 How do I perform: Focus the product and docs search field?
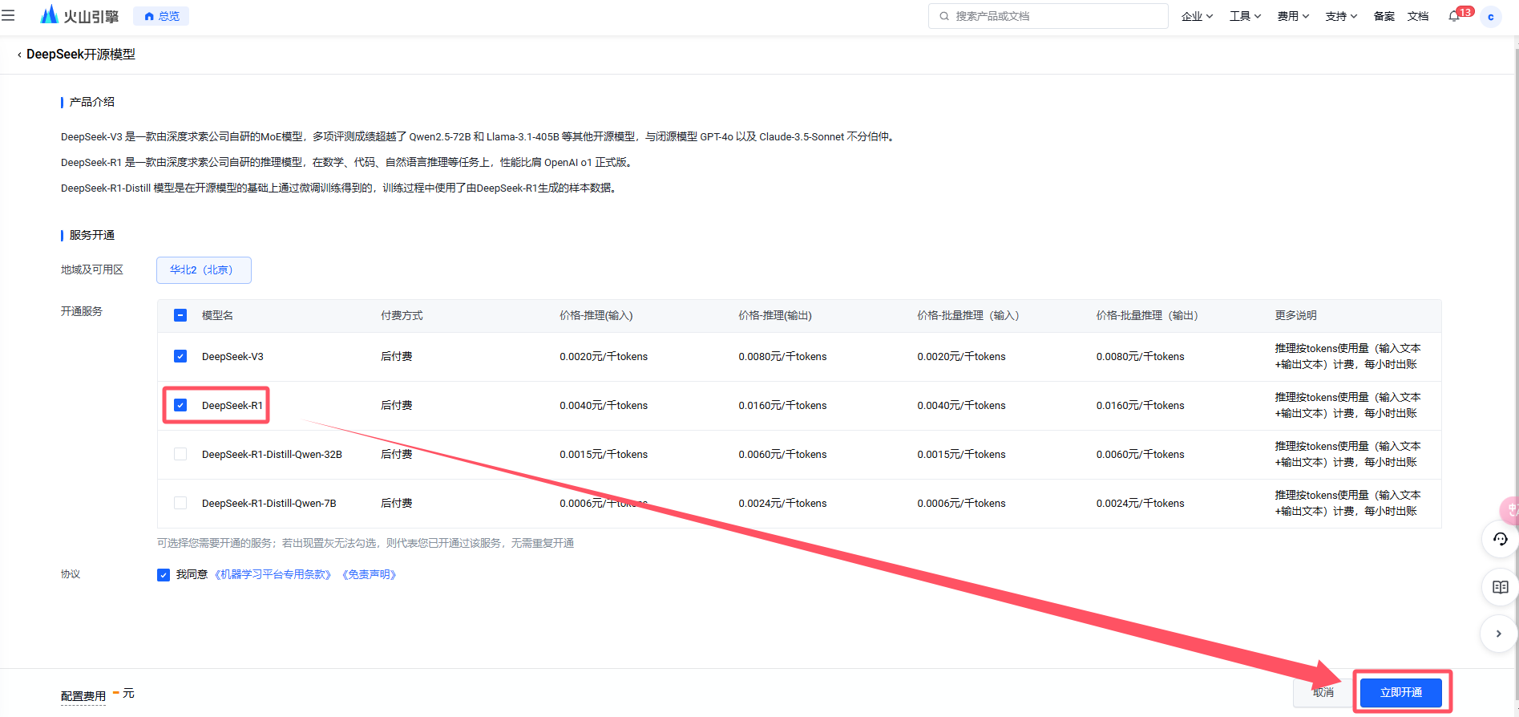(1048, 16)
